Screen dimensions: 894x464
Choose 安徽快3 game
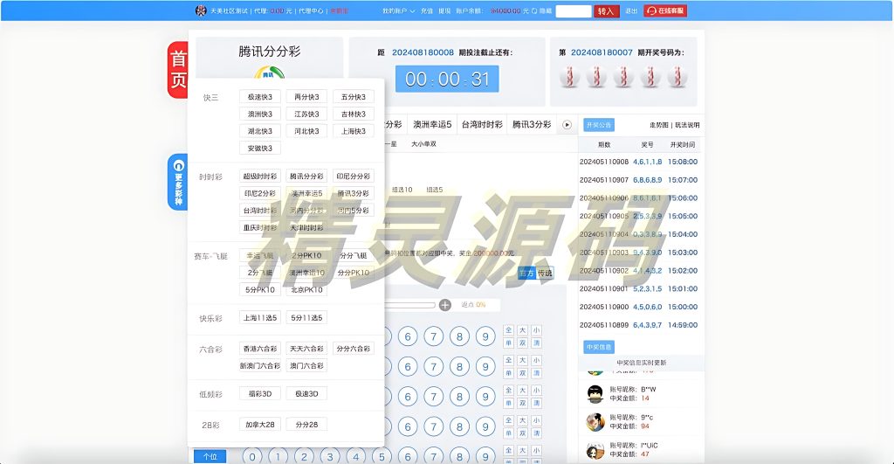click(260, 149)
